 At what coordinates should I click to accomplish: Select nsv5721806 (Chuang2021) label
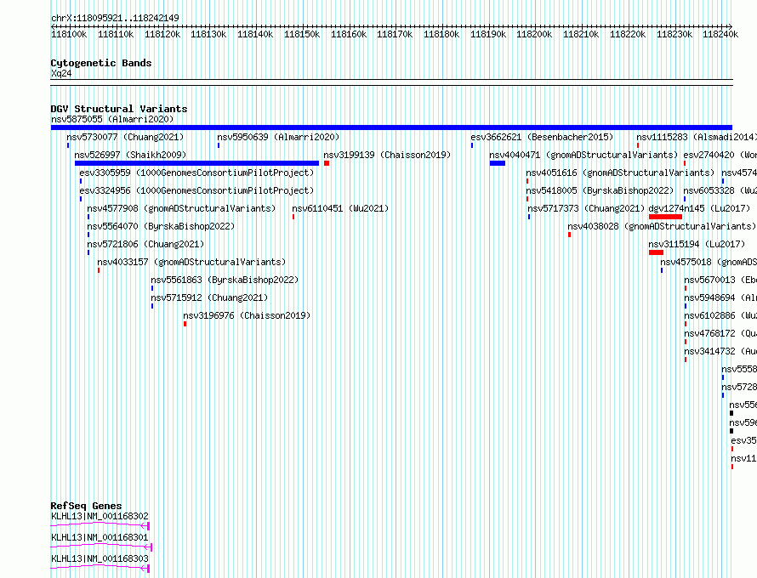click(145, 244)
